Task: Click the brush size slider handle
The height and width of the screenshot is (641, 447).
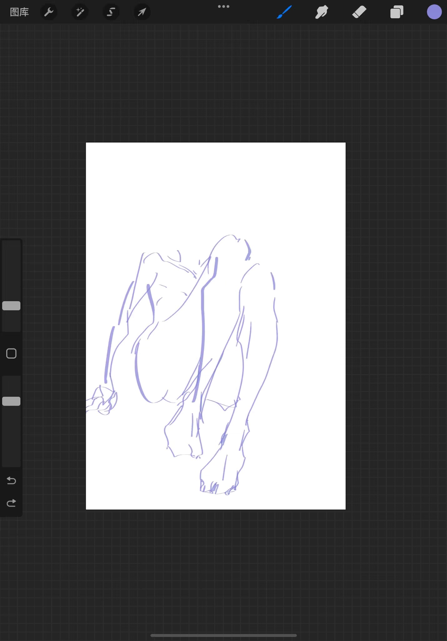Action: coord(11,306)
